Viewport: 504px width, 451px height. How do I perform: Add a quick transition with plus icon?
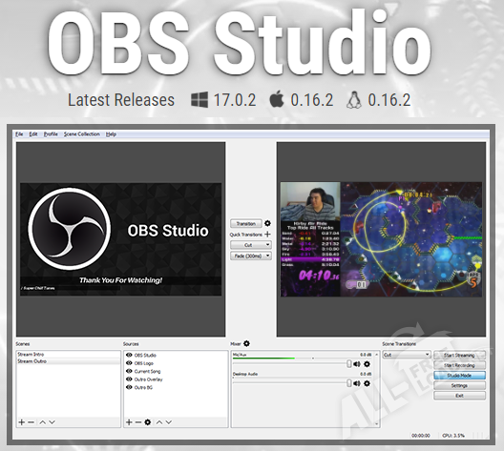pyautogui.click(x=267, y=235)
